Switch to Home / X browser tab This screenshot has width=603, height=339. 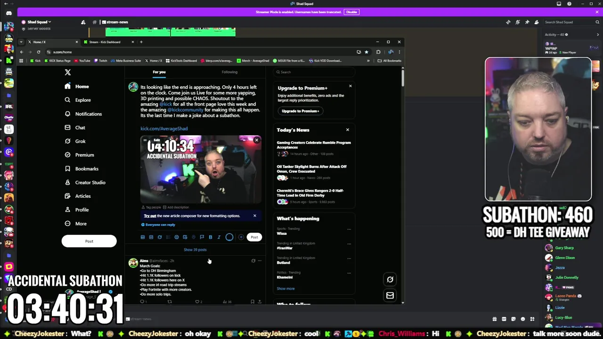(52, 42)
